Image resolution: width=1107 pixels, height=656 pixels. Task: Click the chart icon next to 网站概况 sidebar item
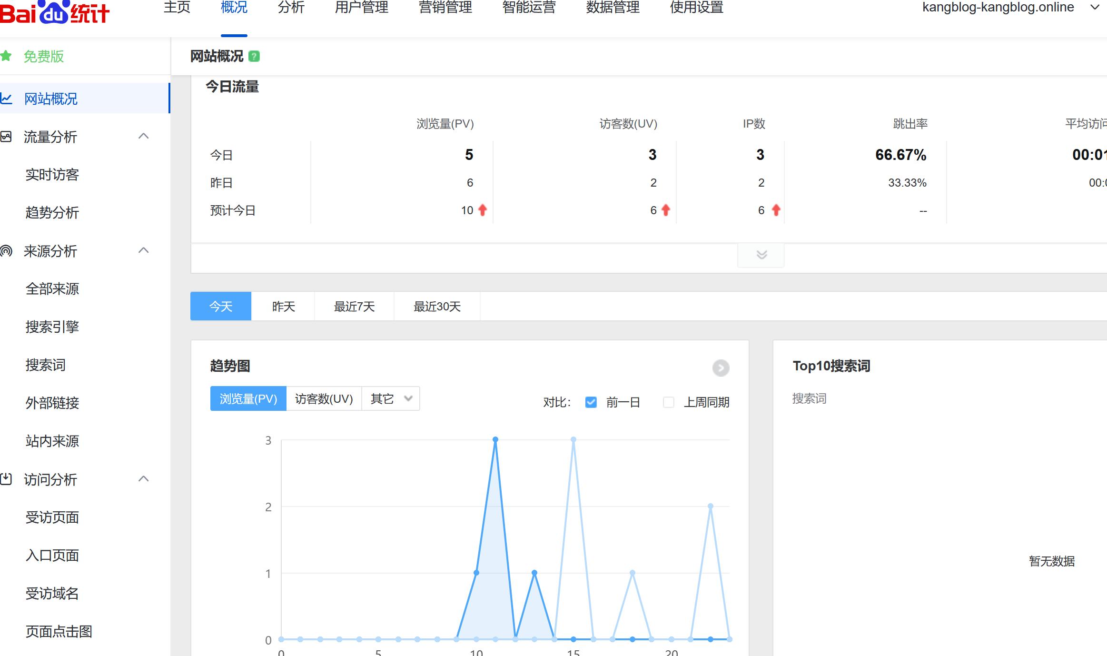click(6, 99)
